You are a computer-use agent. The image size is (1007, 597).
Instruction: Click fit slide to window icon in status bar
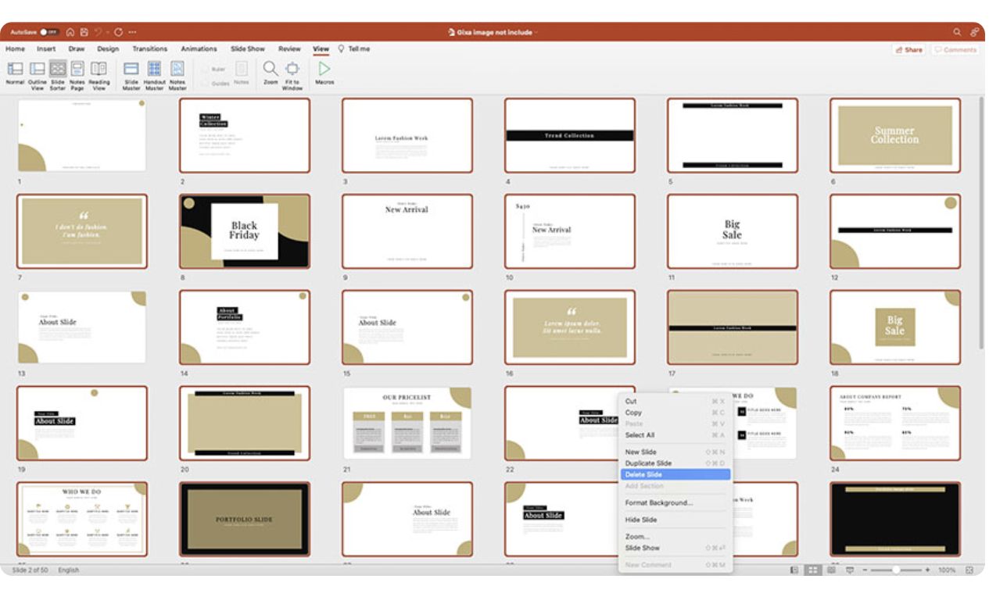click(969, 570)
